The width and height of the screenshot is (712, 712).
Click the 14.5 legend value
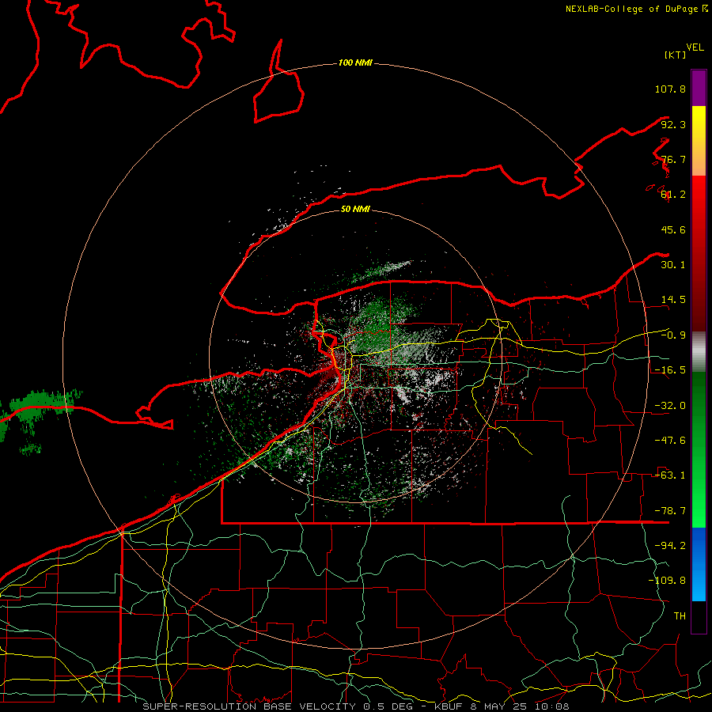[x=673, y=300]
